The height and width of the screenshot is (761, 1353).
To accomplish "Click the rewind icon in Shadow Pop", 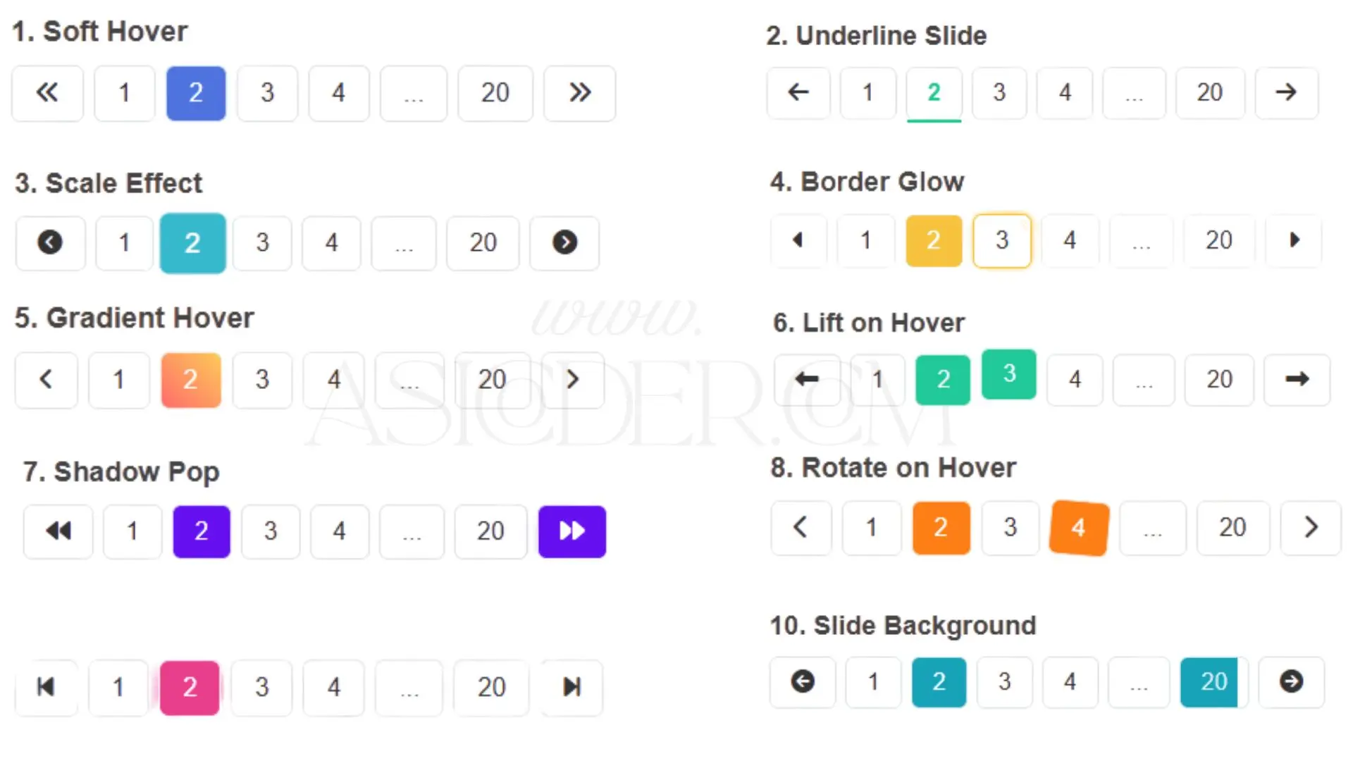I will point(58,531).
